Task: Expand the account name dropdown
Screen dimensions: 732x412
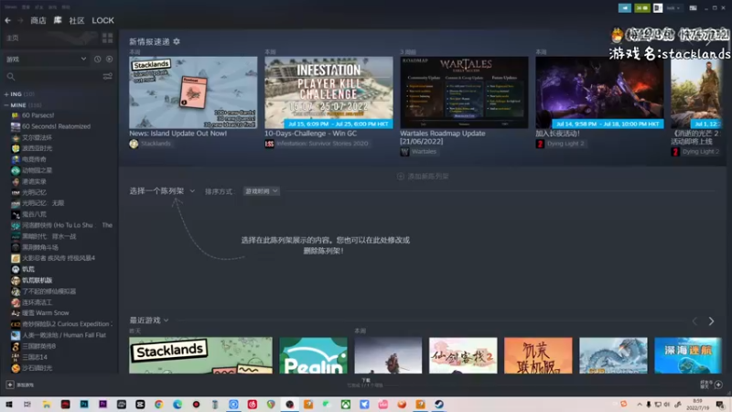Action: (x=673, y=8)
